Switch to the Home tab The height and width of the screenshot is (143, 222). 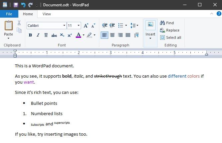(x=28, y=14)
